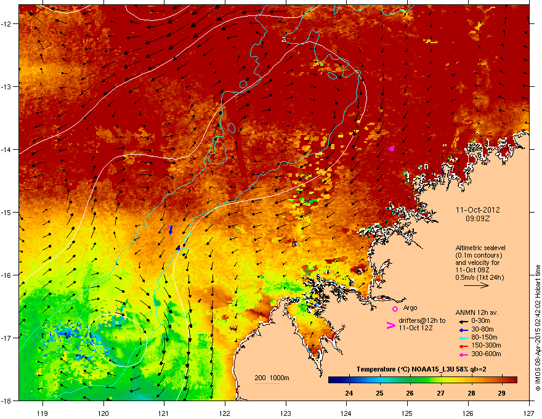This screenshot has height=419, width=542.
Task: Click the longitude axis label 126
Action: 468,413
